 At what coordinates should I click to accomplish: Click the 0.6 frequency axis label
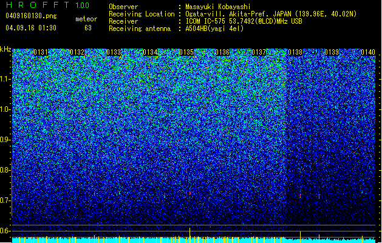coord(5,231)
